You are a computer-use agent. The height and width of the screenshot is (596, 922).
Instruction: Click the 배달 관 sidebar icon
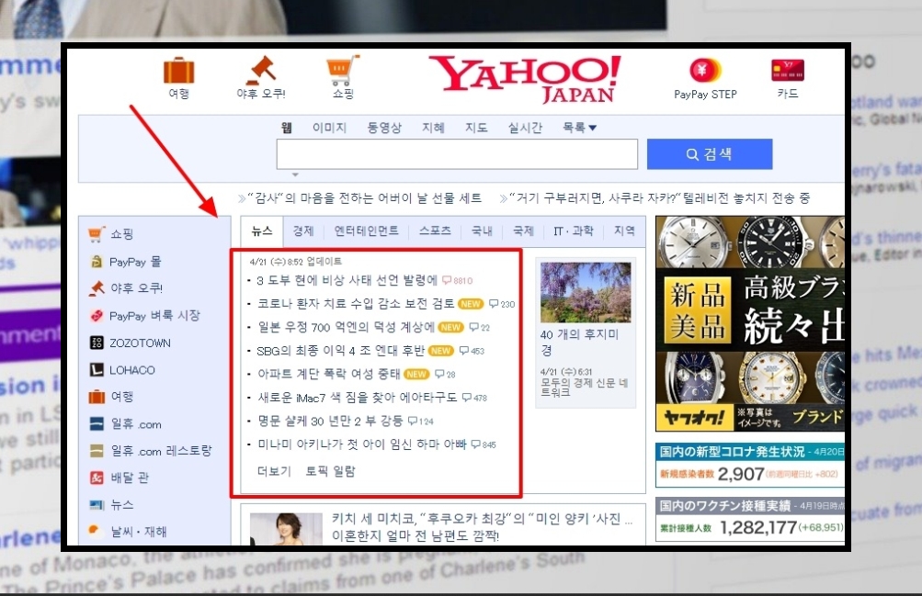(97, 478)
